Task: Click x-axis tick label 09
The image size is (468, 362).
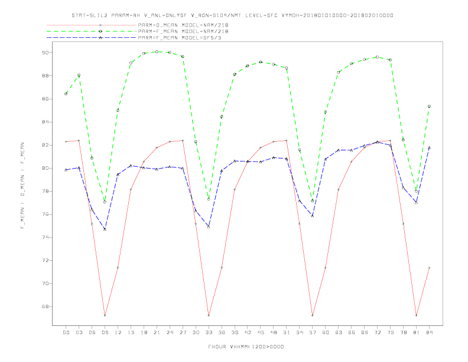Action: click(x=105, y=332)
